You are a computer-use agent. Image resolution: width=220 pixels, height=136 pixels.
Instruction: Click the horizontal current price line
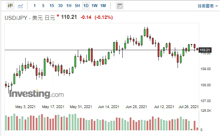click(x=102, y=50)
